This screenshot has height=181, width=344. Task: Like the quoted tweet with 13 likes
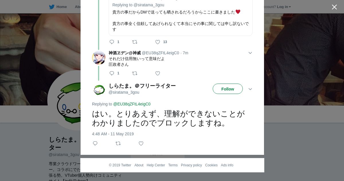coord(158,42)
